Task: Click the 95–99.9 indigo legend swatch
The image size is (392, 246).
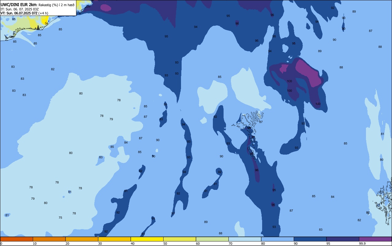Action: 343,239
